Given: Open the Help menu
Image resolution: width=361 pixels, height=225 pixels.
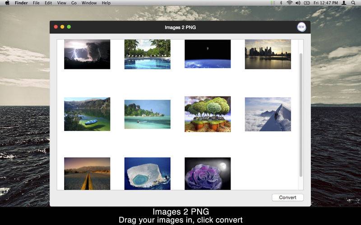Looking at the screenshot, I should (106, 3).
